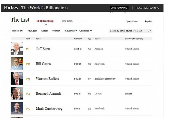This screenshot has height=122, width=171.
Task: Open the Reprints link
Action: 148,21
